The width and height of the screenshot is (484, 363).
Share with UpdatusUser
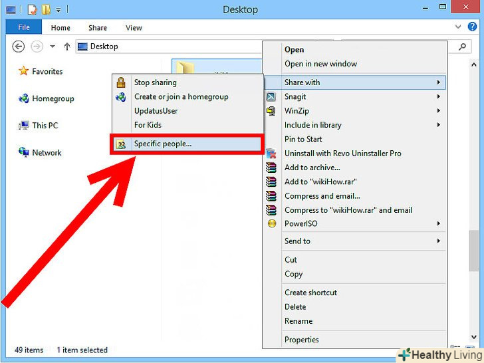point(187,111)
